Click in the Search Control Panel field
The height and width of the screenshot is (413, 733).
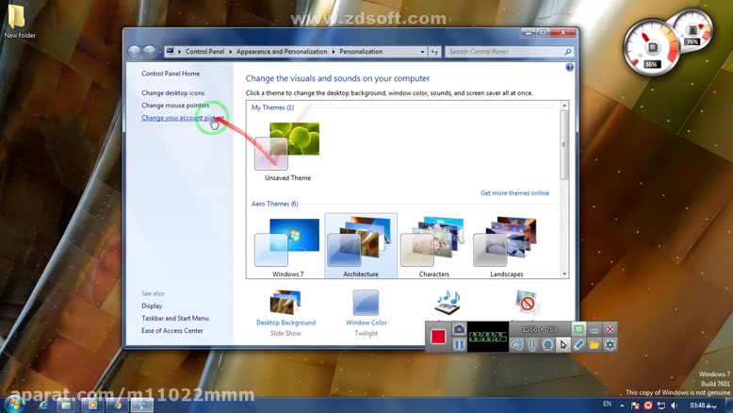tap(504, 52)
